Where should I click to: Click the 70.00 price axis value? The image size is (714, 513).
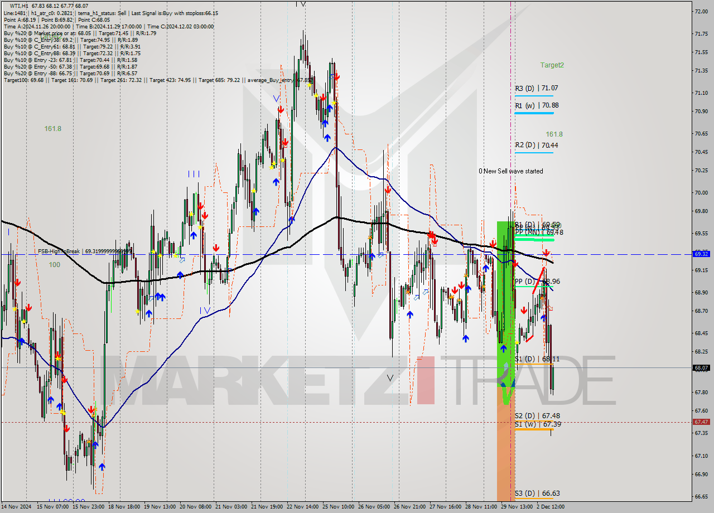701,193
